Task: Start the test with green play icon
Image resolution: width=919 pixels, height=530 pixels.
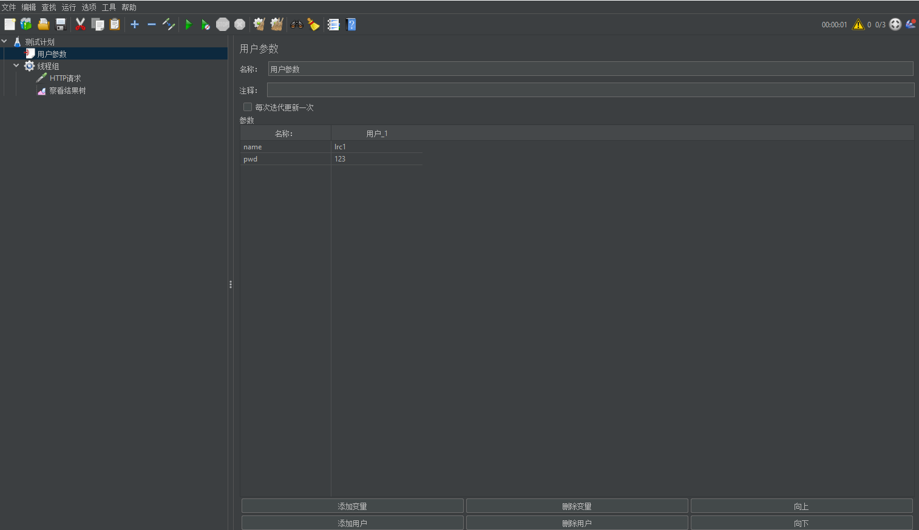Action: pyautogui.click(x=189, y=24)
